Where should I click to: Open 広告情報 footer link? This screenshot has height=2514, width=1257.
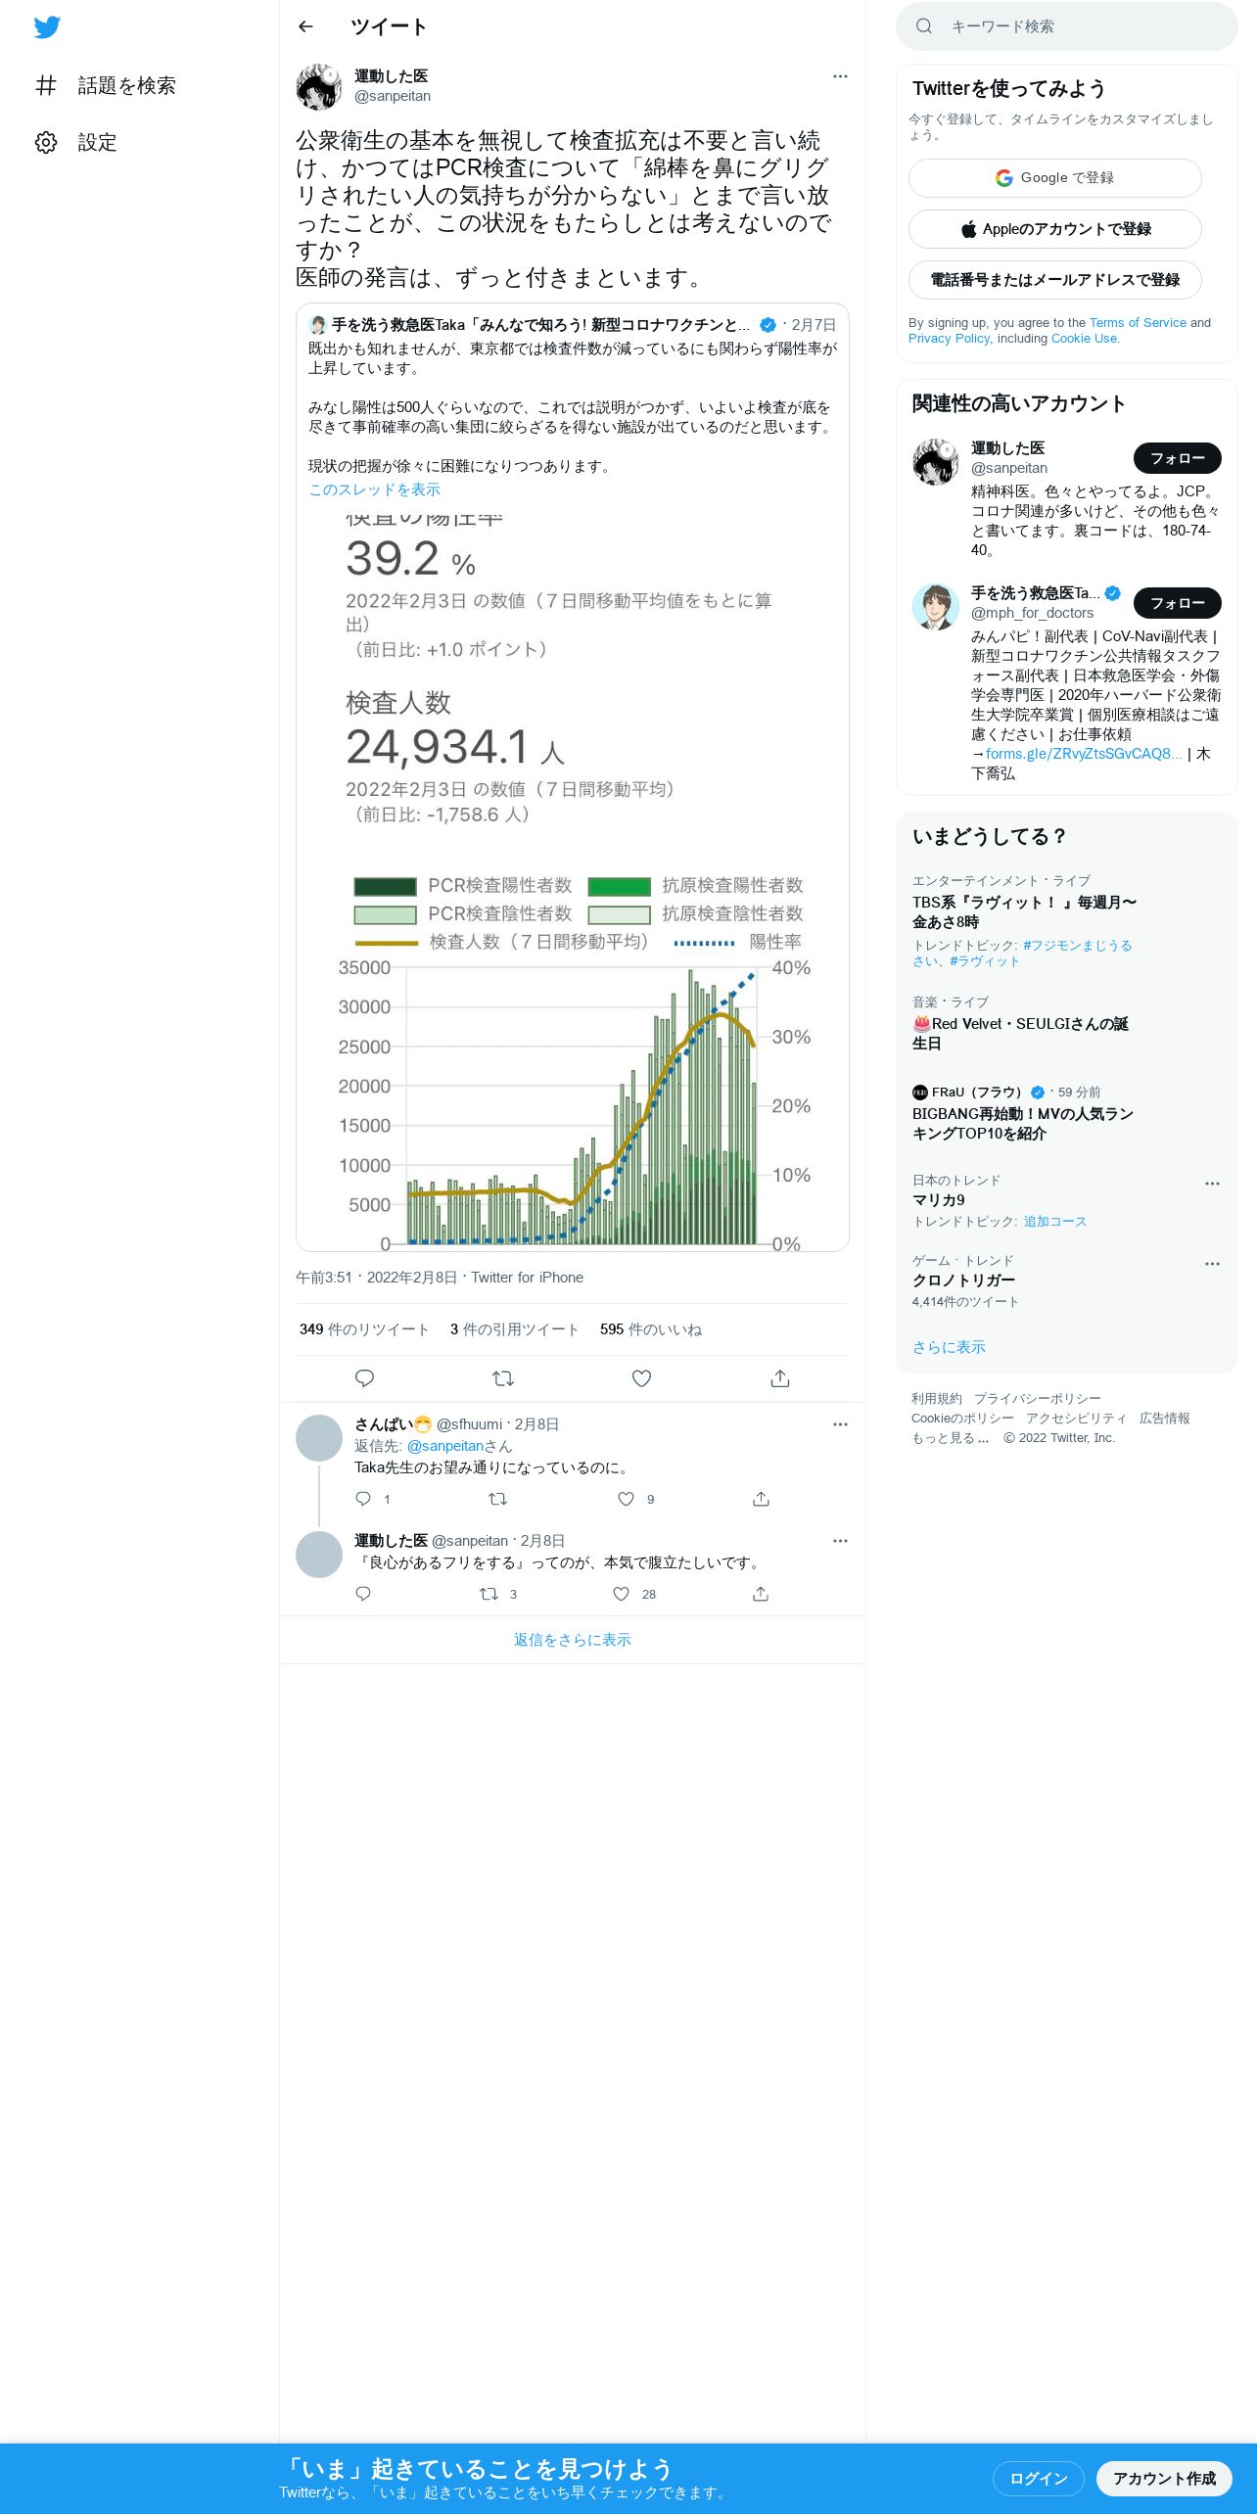pos(1165,1419)
